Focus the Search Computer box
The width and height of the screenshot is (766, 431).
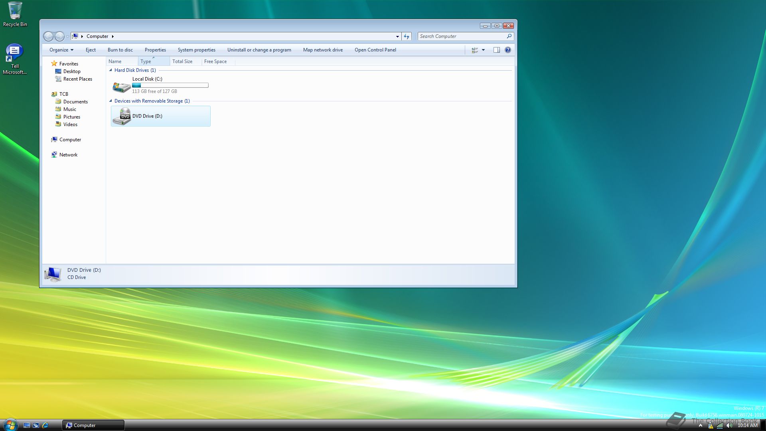point(462,36)
